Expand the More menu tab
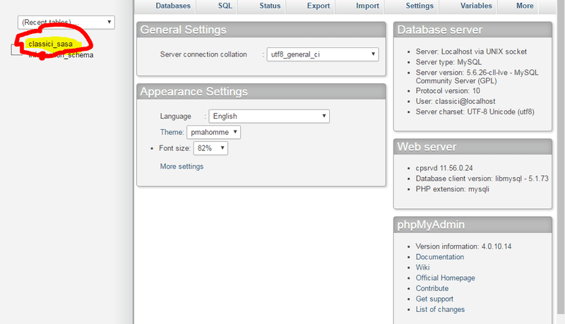This screenshot has height=324, width=565. click(x=525, y=6)
